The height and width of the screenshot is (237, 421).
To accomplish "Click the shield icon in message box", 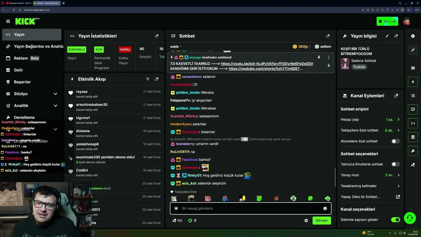I will point(176,208).
